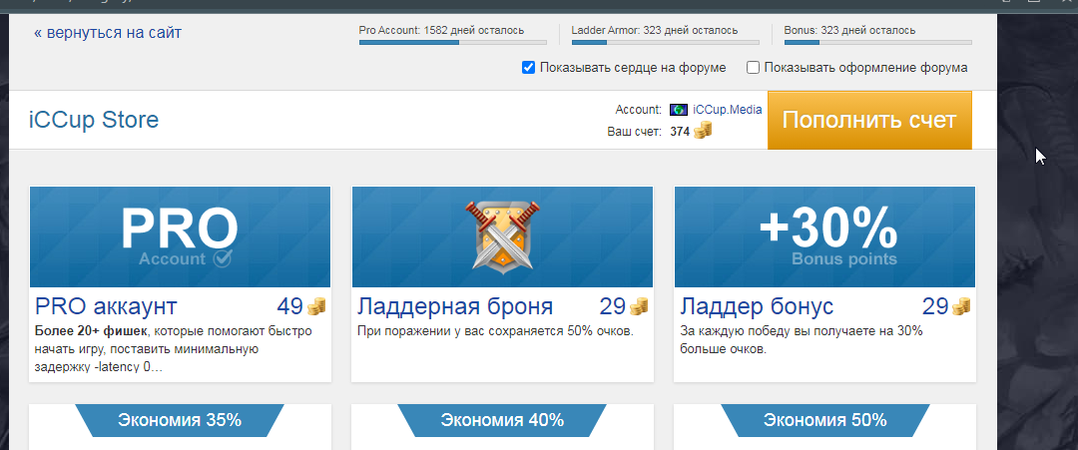Click the PRO аккаунт price 49
This screenshot has height=450, width=1078.
pyautogui.click(x=289, y=306)
